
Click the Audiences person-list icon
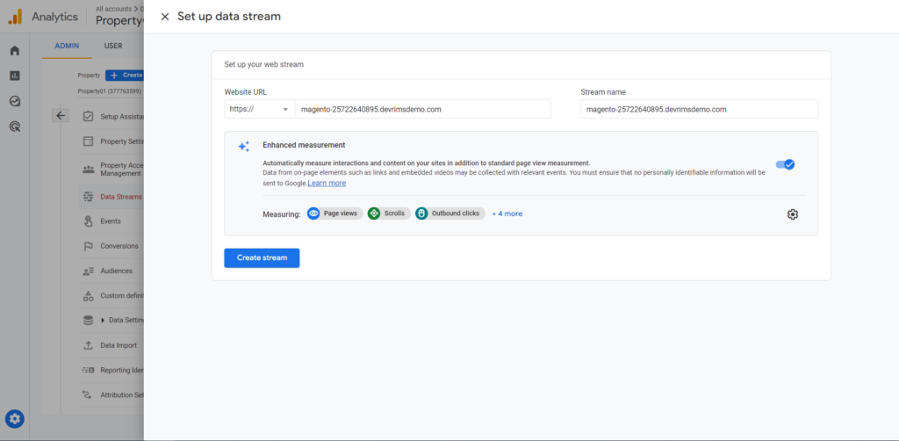[x=89, y=271]
